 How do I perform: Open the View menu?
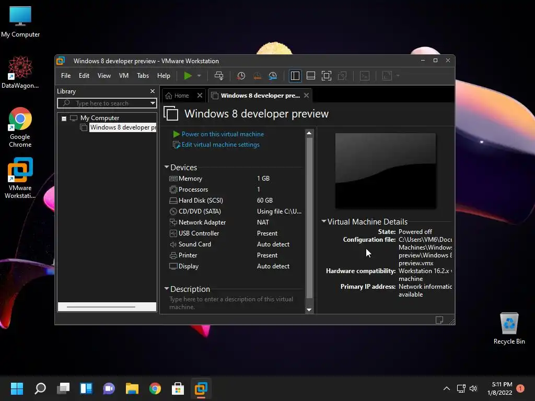pos(104,76)
